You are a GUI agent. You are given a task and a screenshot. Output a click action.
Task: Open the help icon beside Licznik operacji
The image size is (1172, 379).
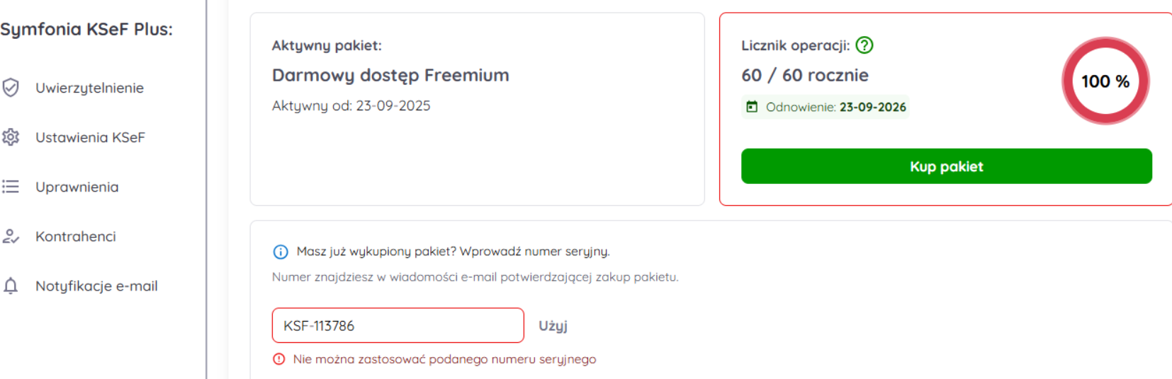tap(864, 45)
